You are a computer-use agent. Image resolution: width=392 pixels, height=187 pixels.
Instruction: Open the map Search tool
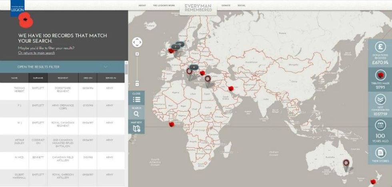[136, 112]
